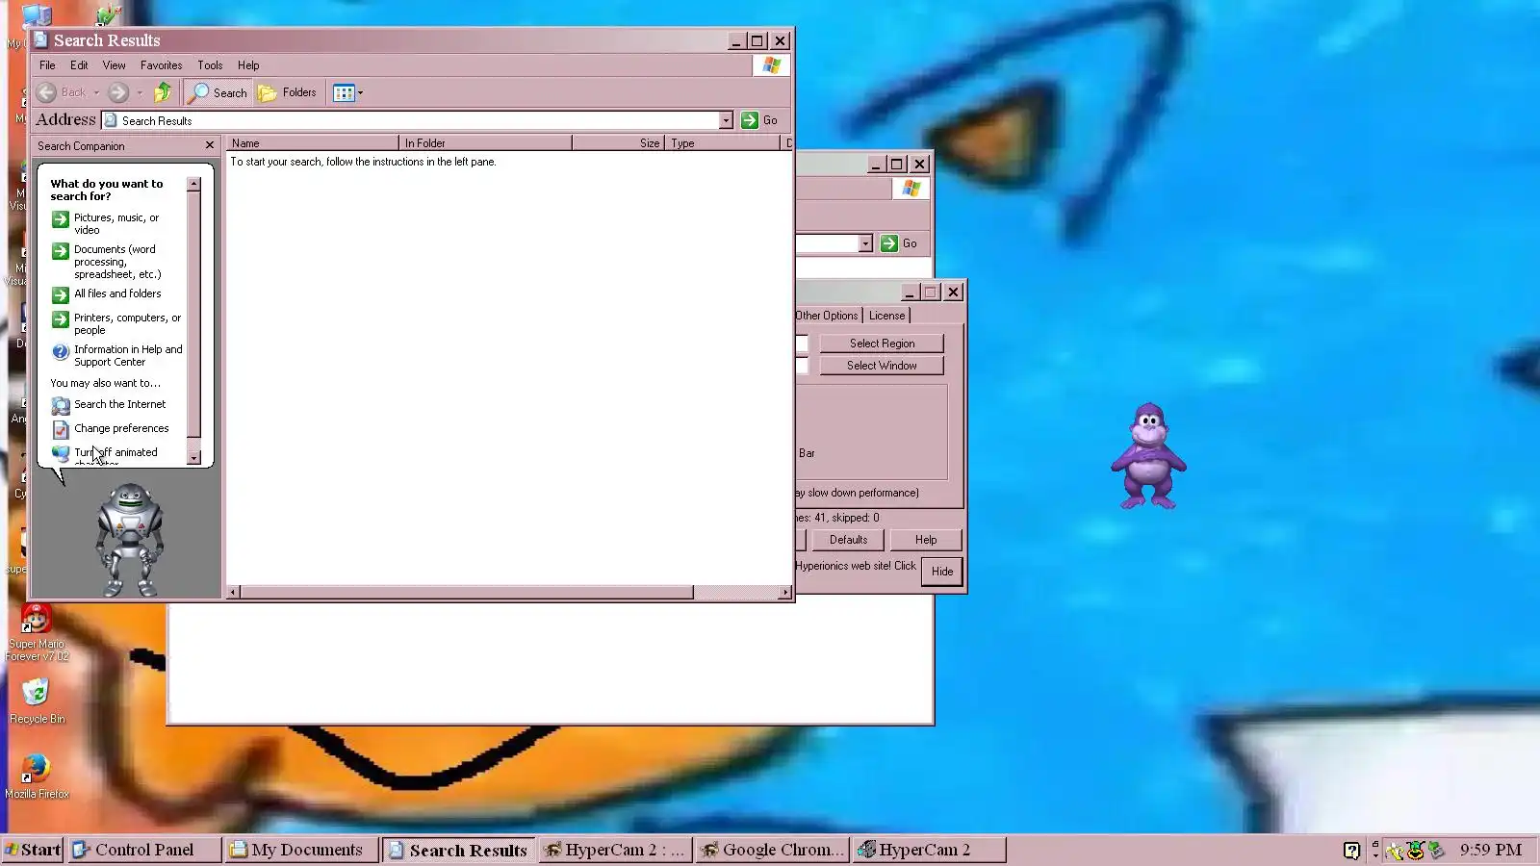
Task: Expand address dropdown in background explorer window
Action: pos(865,243)
